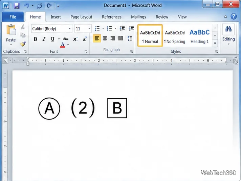Toggle Subscript formatting
The width and height of the screenshot is (241, 181).
75,39
